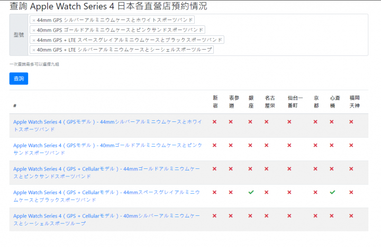
Task: Click red X for 新宿 in GPS 44mm シルバー row
Action: 214,122
